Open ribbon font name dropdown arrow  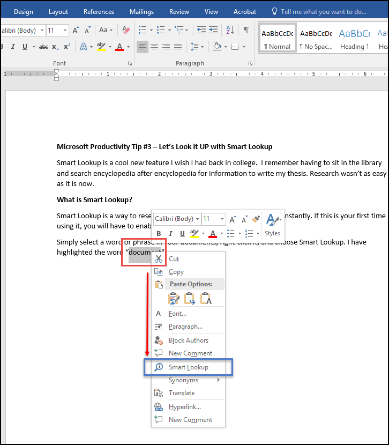point(42,30)
